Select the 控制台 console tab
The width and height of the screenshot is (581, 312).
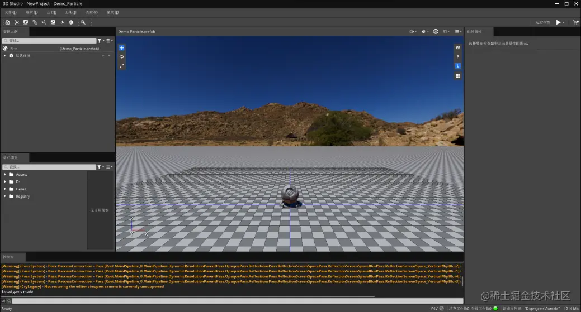(x=13, y=257)
